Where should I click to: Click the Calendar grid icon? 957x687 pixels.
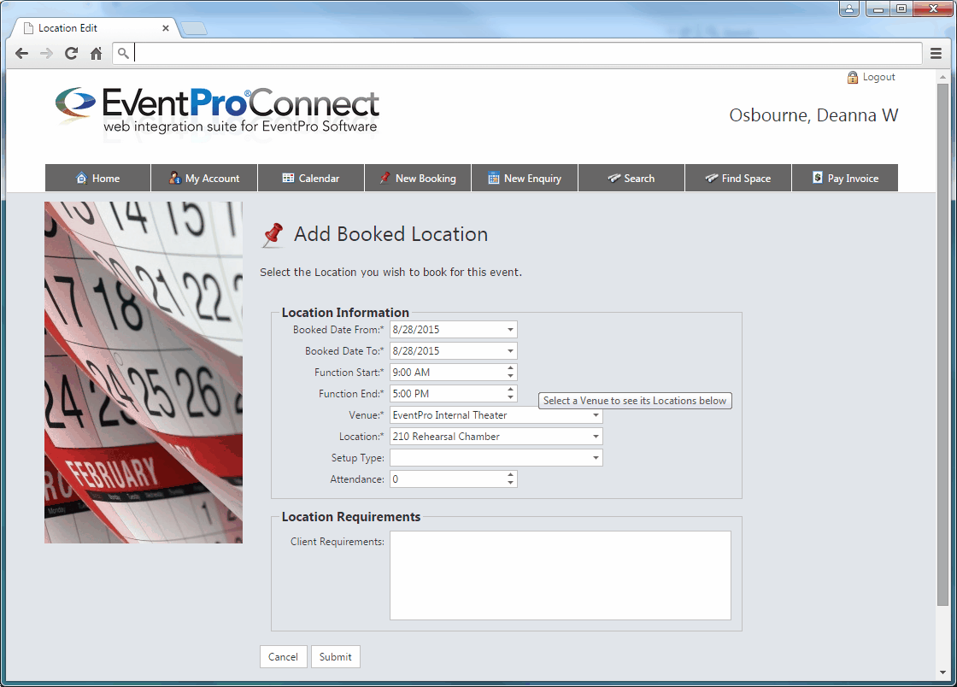click(x=288, y=178)
